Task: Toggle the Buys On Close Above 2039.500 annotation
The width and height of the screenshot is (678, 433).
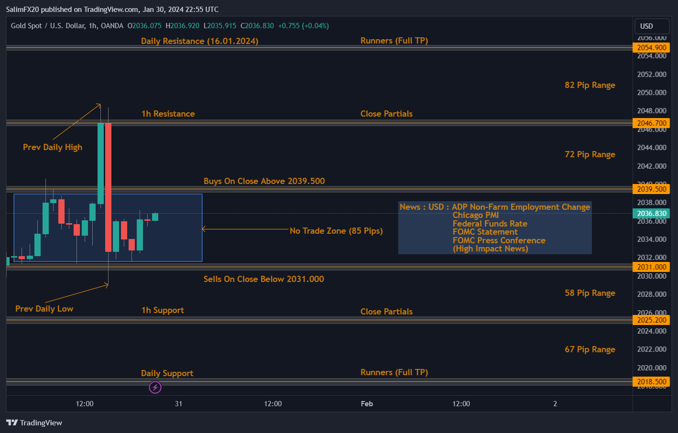Action: (x=264, y=181)
